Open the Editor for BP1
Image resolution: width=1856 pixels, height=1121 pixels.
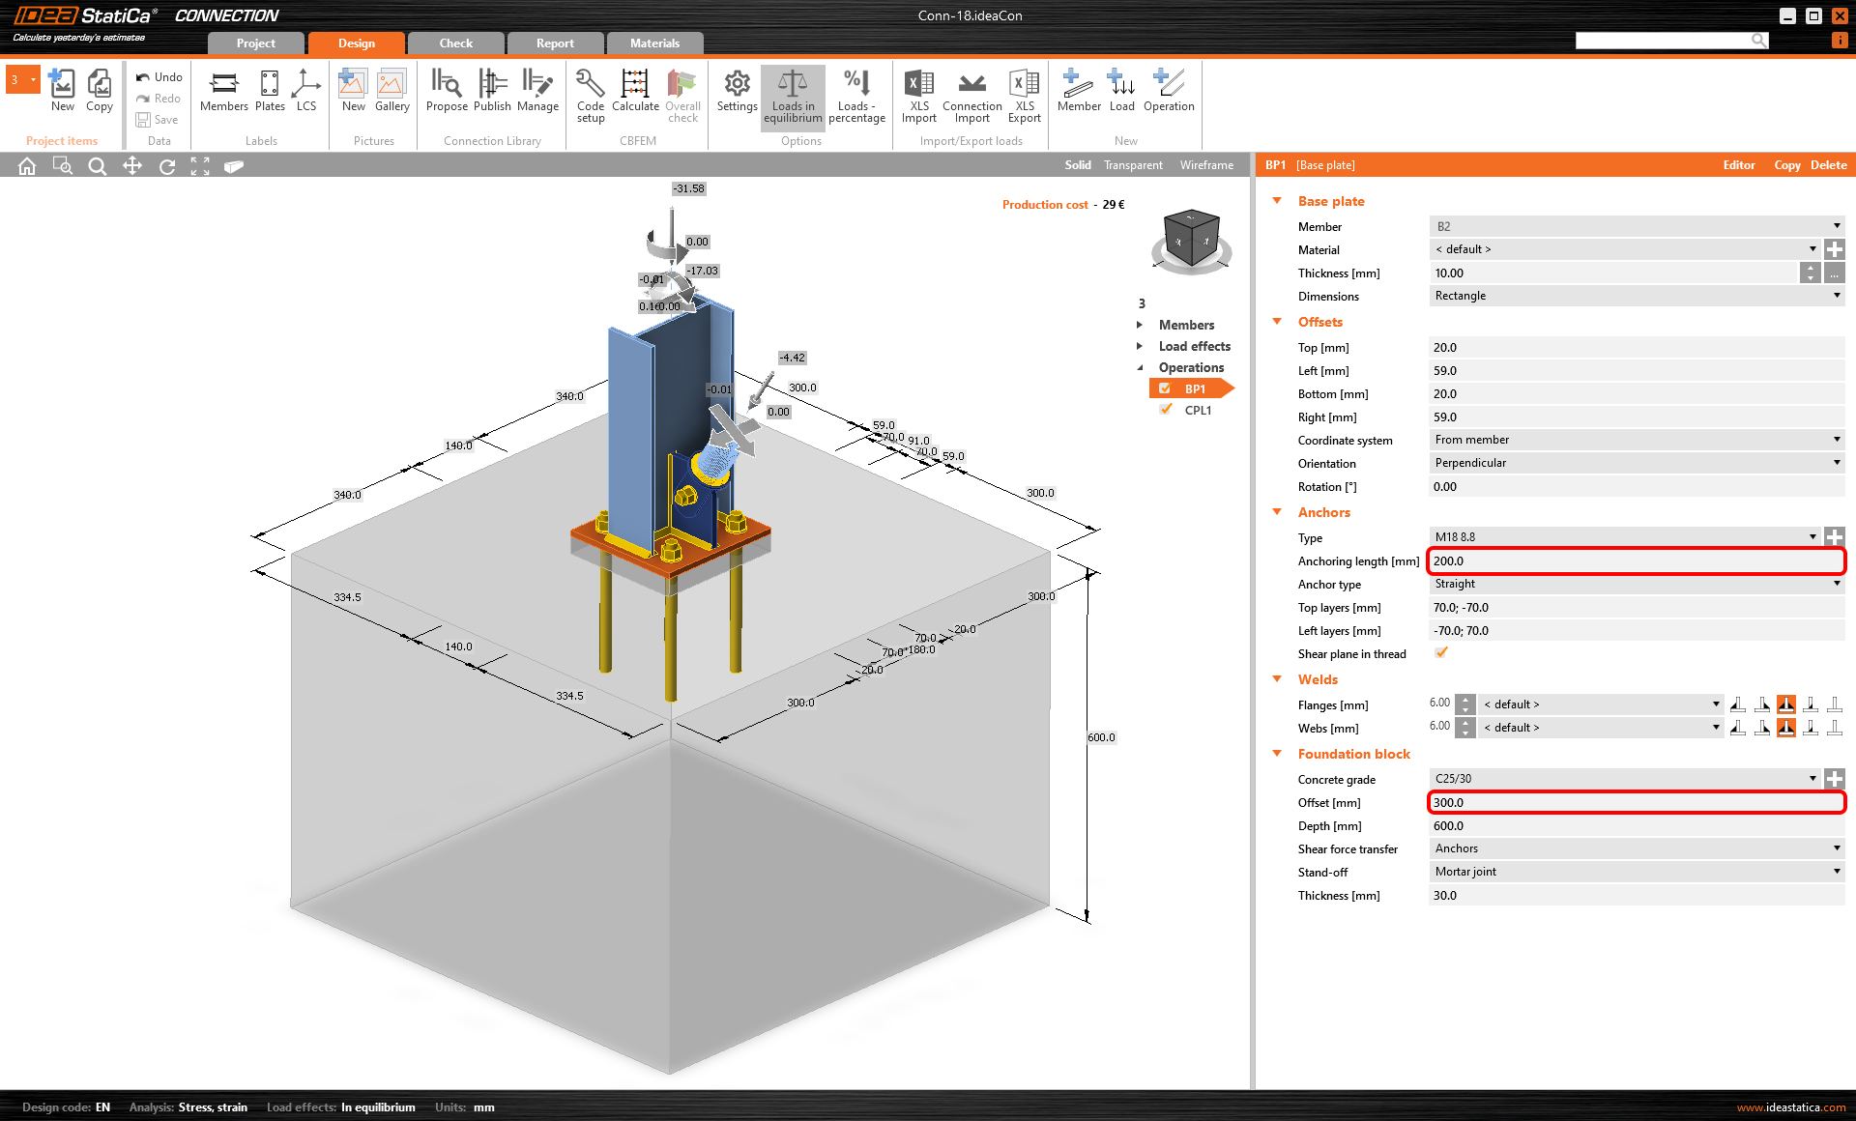point(1739,164)
